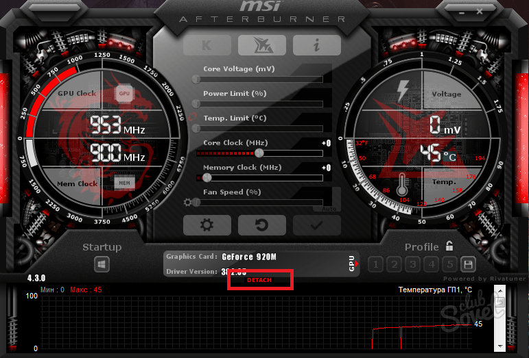Click the fan settings gear beside Fan Speed

tap(187, 203)
